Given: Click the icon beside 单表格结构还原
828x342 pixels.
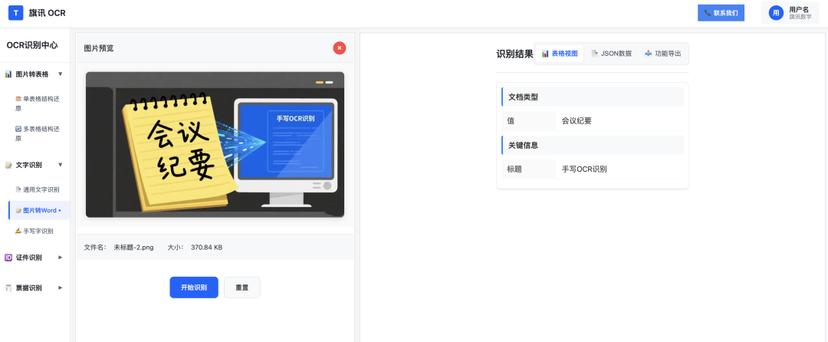Looking at the screenshot, I should coord(18,98).
